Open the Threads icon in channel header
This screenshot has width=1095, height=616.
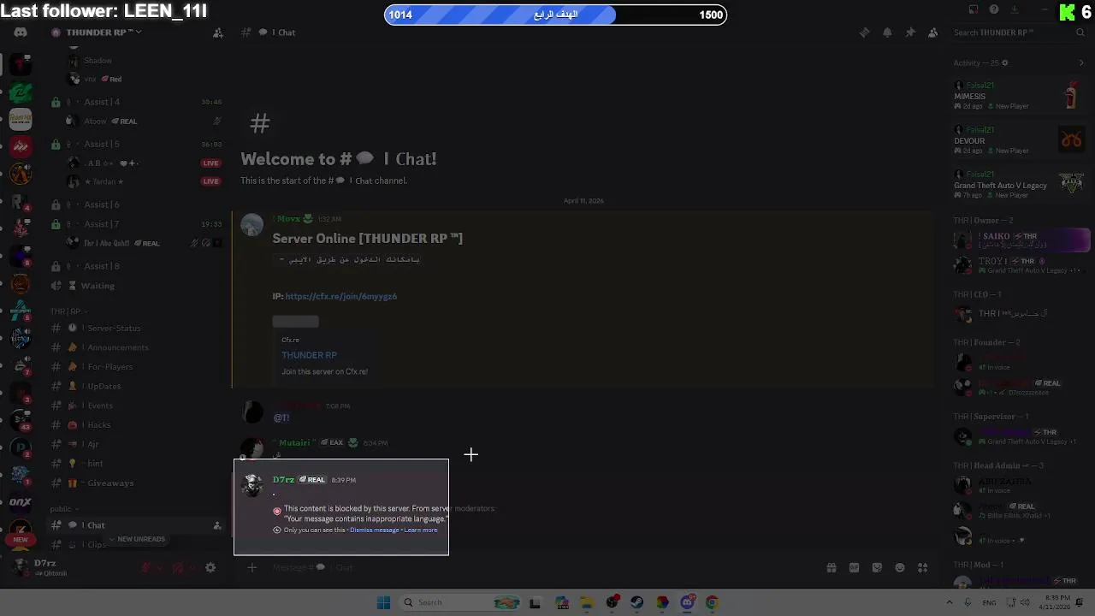pyautogui.click(x=864, y=33)
